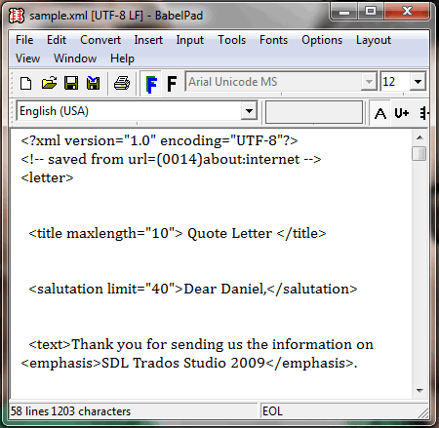The height and width of the screenshot is (428, 439).
Task: Click the empty field beside language selector
Action: point(314,112)
